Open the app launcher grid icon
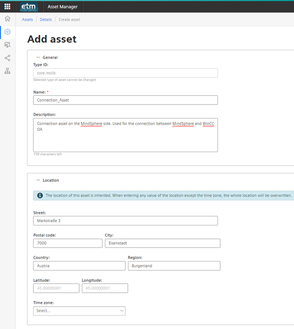Image resolution: width=294 pixels, height=329 pixels. coord(7,7)
